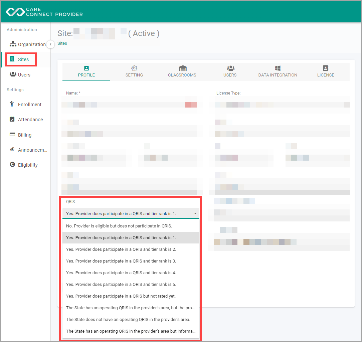This screenshot has height=342, width=362.
Task: Collapse the sidebar with chevron button
Action: (50, 44)
